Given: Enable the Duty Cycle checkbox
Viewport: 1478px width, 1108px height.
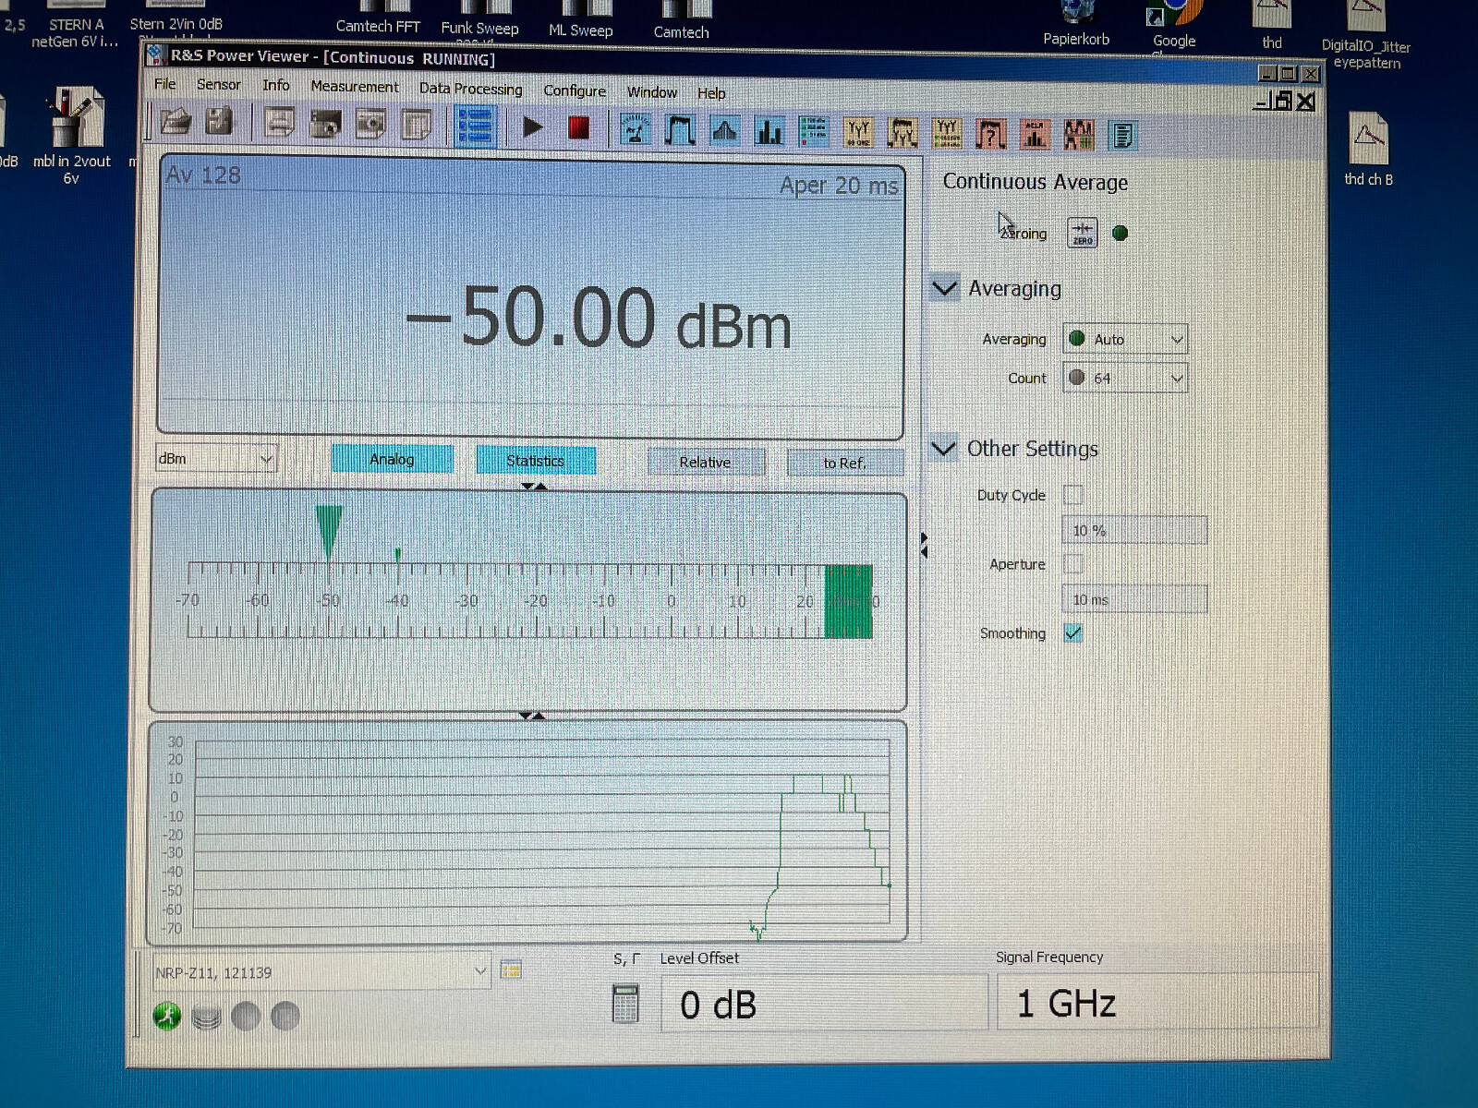Looking at the screenshot, I should [1072, 495].
